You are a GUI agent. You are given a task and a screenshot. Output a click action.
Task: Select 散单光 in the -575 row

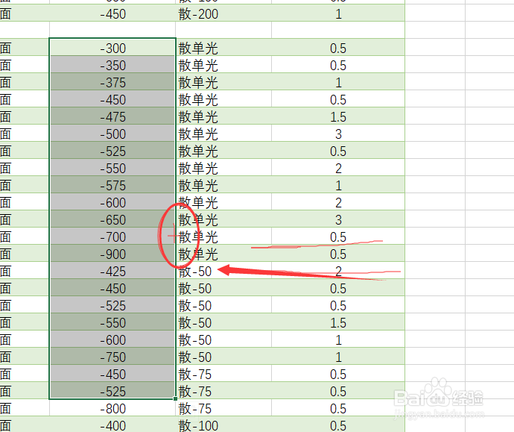point(223,185)
